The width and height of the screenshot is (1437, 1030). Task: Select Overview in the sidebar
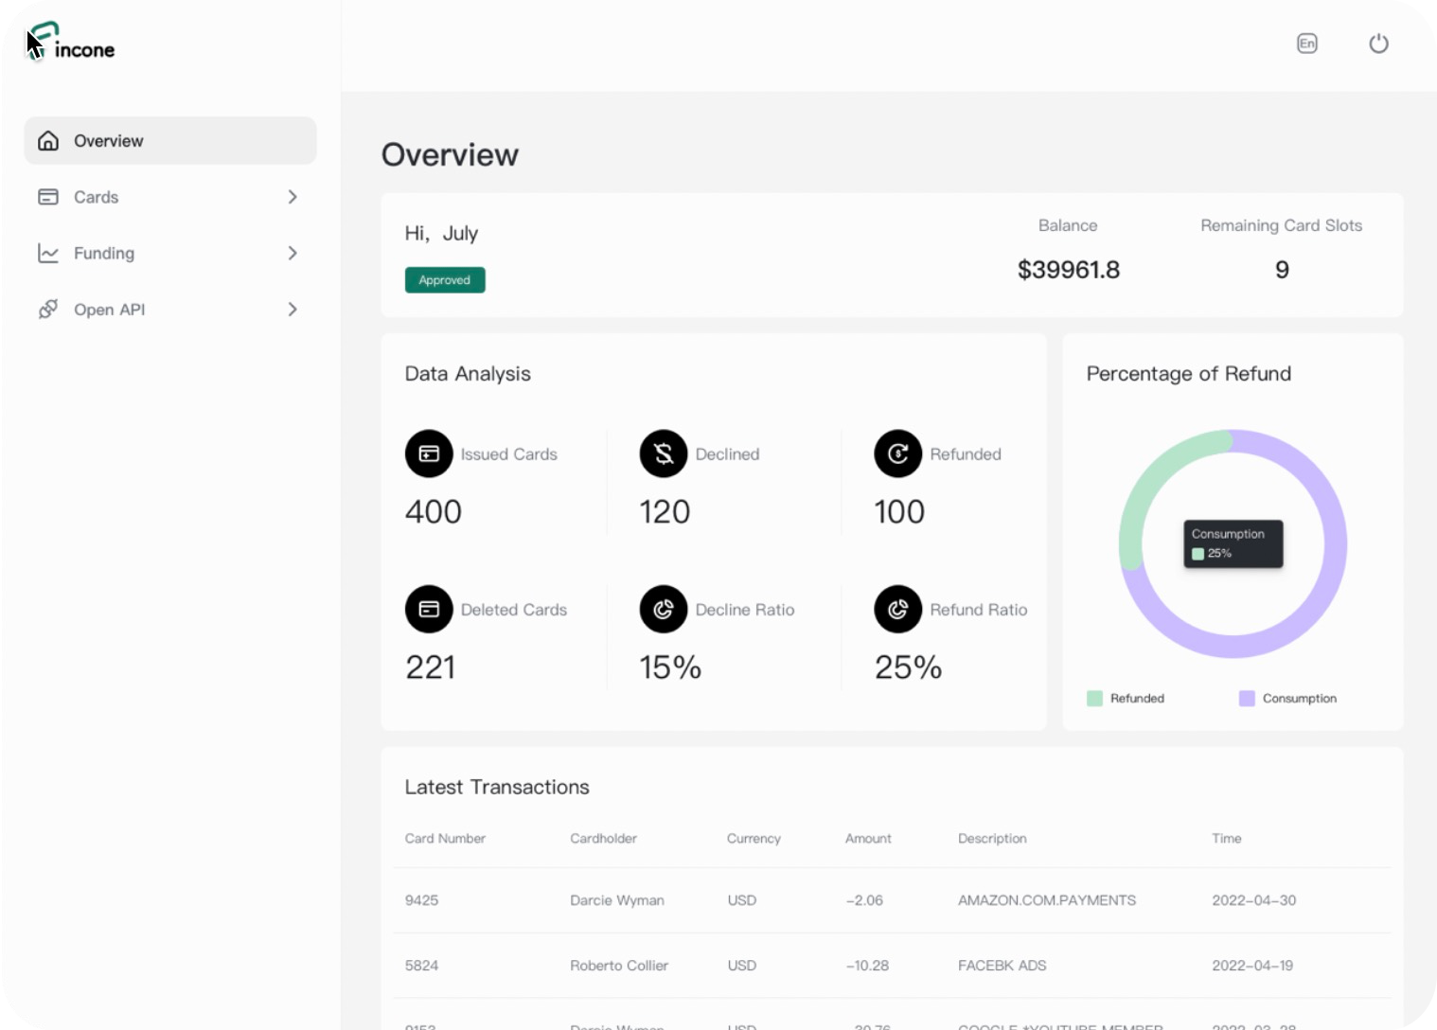coord(170,141)
